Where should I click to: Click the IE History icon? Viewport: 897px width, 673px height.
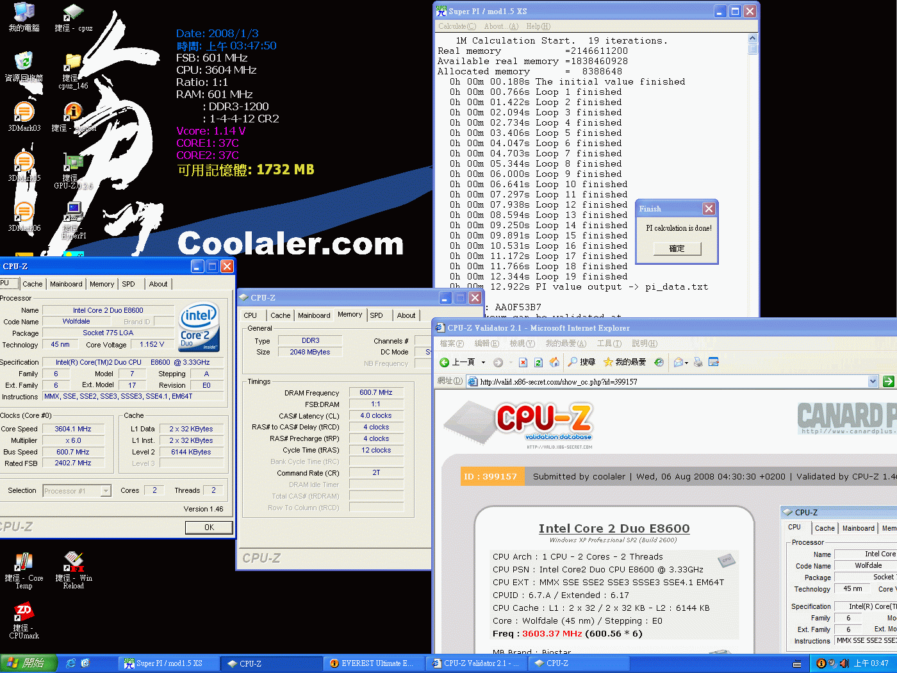(659, 362)
